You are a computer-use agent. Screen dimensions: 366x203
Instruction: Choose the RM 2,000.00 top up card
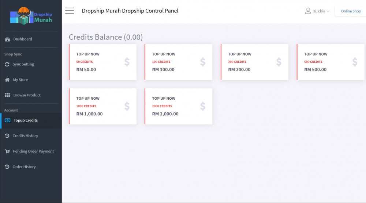click(x=178, y=106)
